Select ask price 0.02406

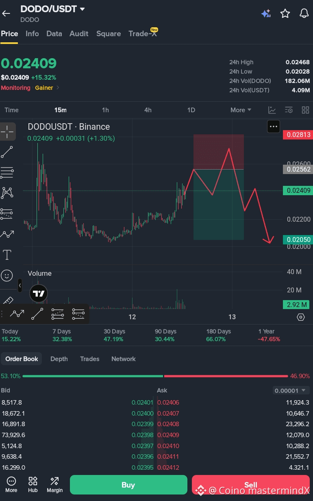(168, 403)
